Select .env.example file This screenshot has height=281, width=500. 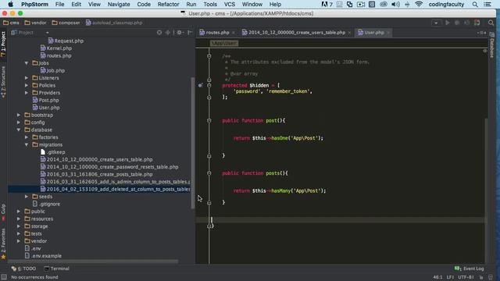(x=43, y=256)
